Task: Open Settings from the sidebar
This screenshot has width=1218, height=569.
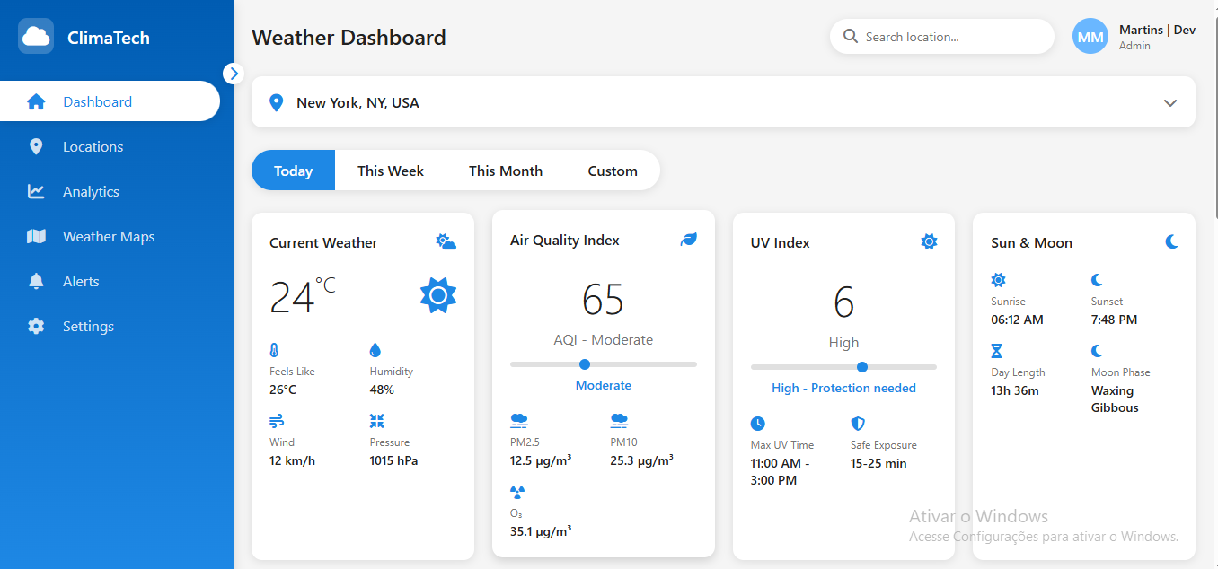Action: click(110, 326)
